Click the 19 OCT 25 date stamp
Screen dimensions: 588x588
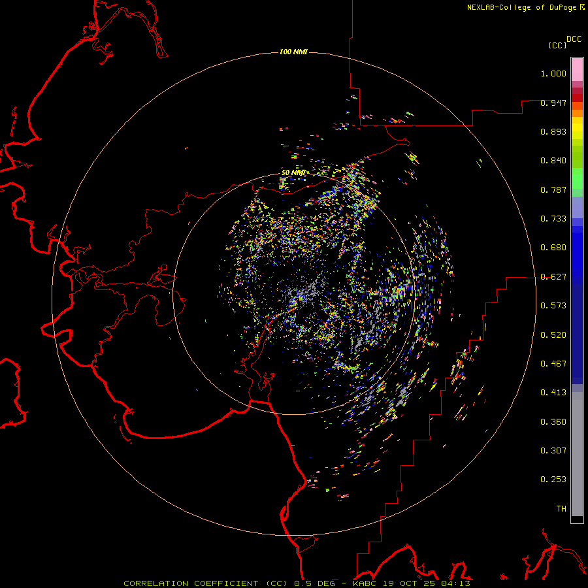pyautogui.click(x=409, y=583)
